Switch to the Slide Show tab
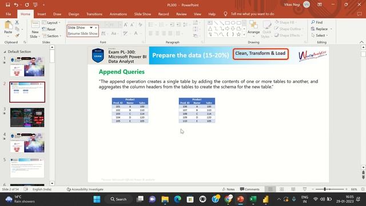The image size is (366, 206). click(x=142, y=14)
